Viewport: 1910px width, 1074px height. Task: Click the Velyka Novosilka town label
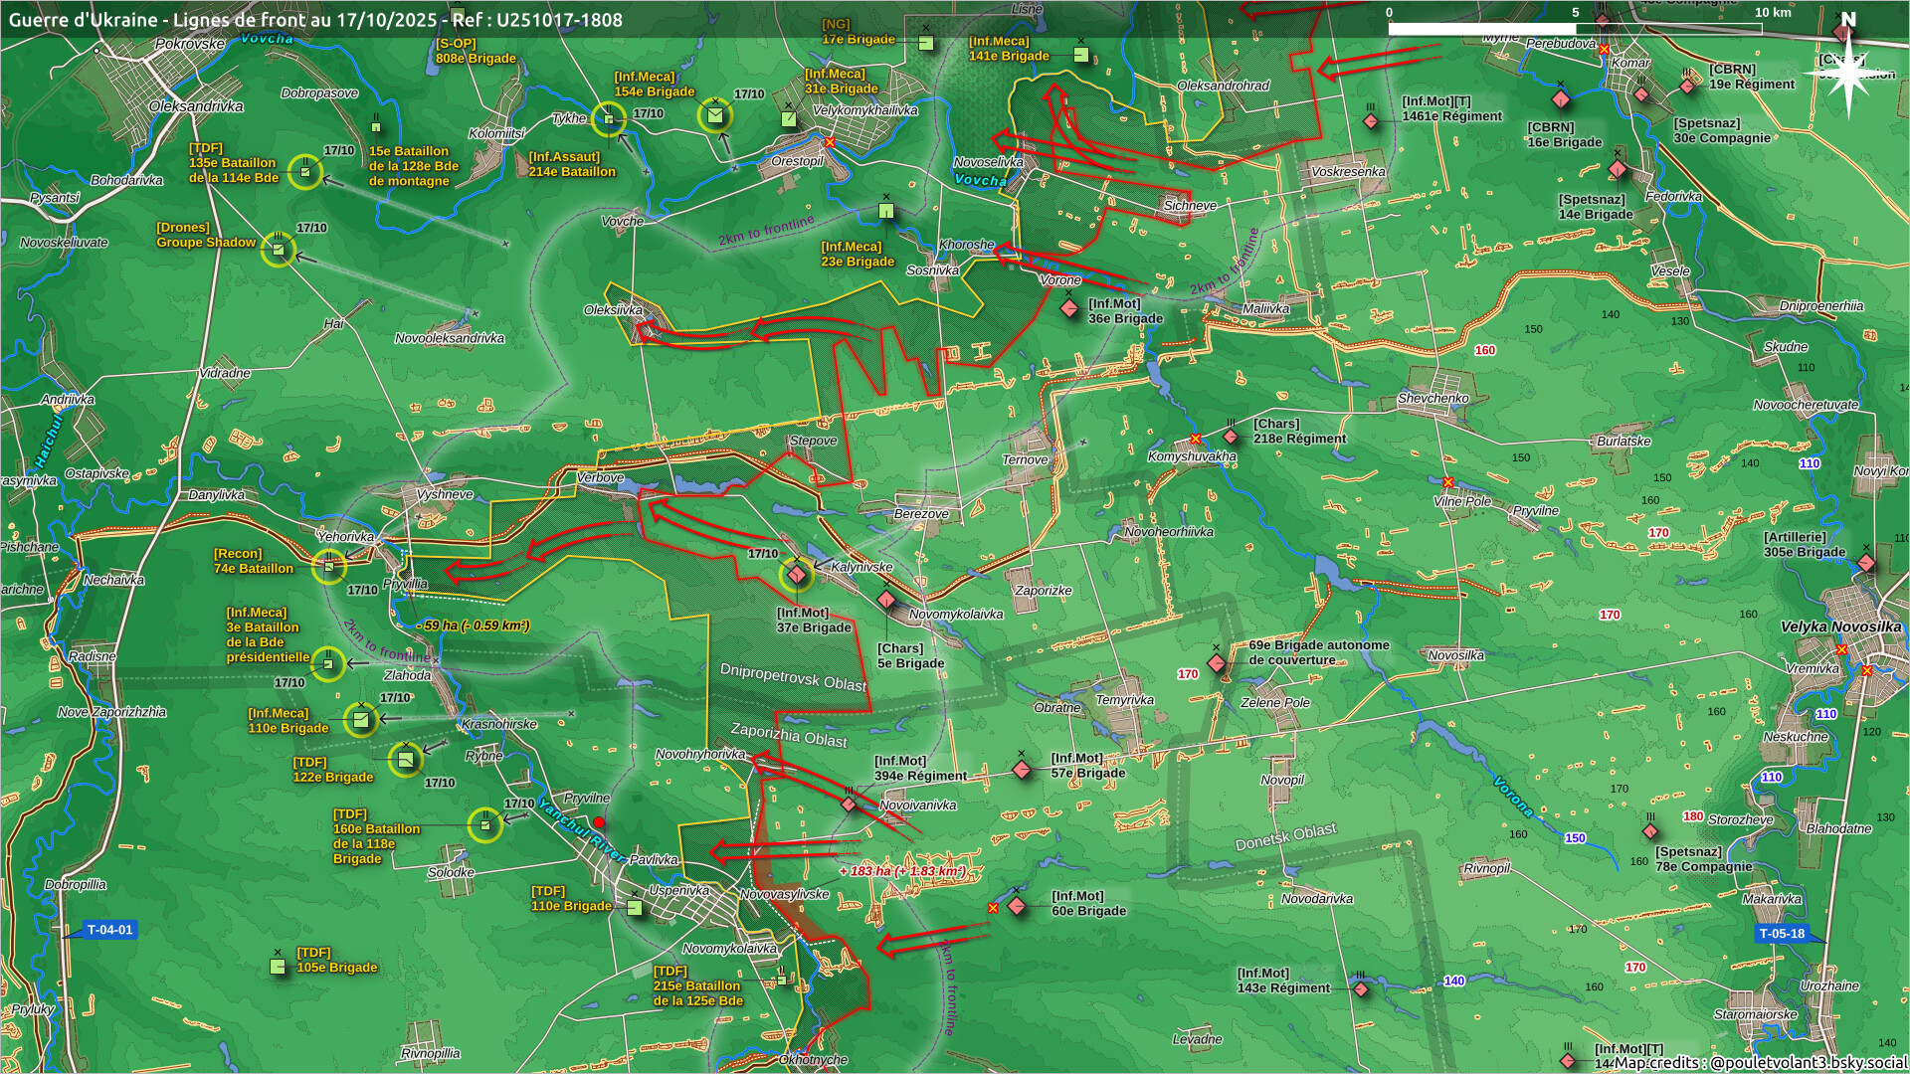point(1840,626)
